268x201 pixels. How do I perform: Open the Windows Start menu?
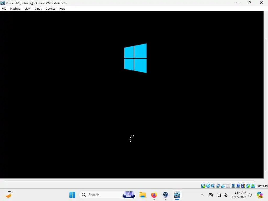72,195
